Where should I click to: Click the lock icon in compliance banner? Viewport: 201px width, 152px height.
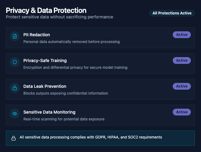tap(14, 138)
